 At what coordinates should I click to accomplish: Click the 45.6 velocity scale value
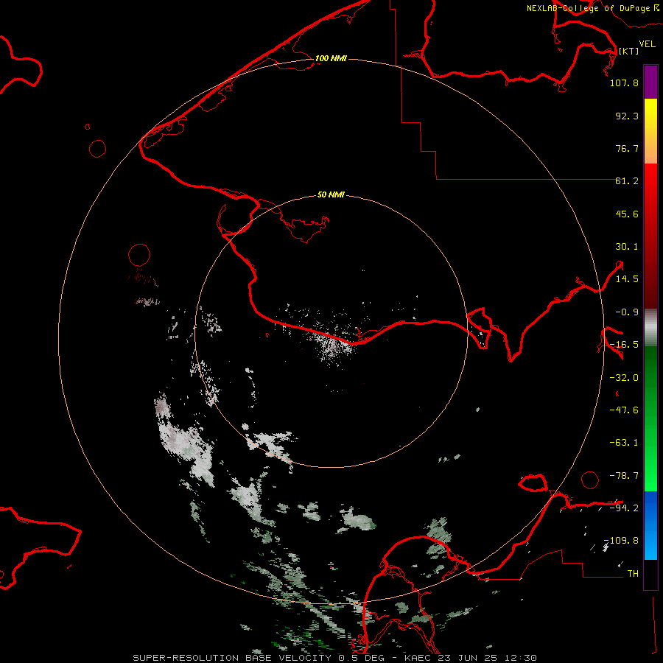[x=627, y=214]
